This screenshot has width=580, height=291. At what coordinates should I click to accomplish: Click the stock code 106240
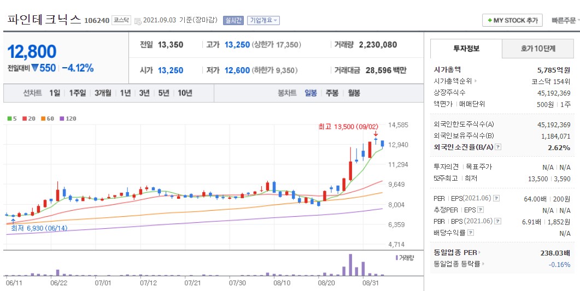click(97, 20)
